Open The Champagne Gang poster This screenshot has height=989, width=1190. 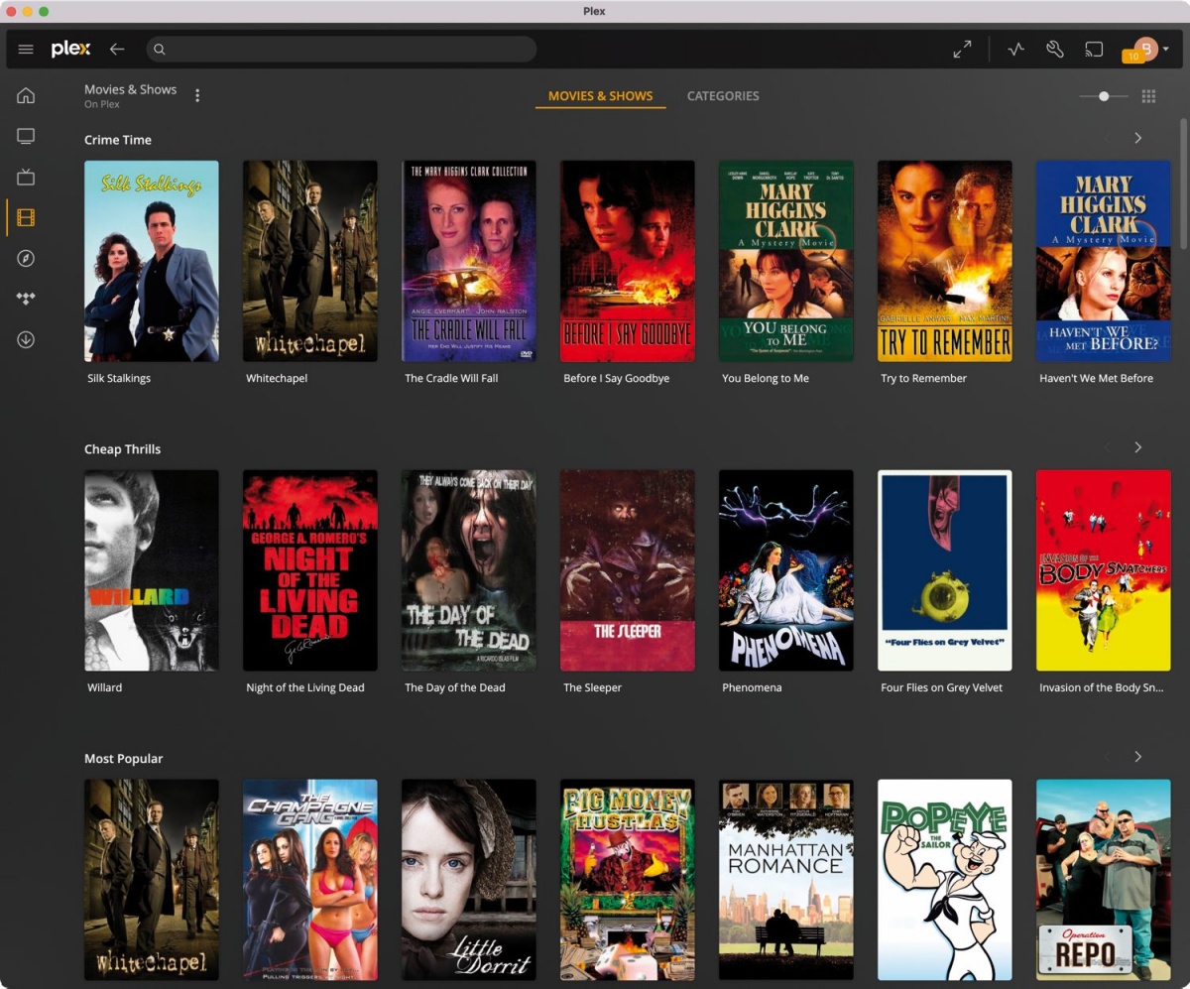point(310,880)
